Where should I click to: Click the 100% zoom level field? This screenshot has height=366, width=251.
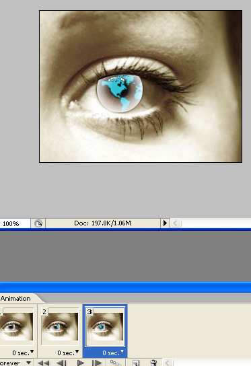pyautogui.click(x=15, y=223)
